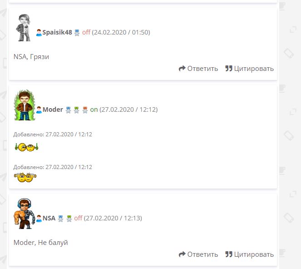Screen dimensions: 301x269
Task: Reply to Spaisik48's post with Ответить
Action: (198, 69)
